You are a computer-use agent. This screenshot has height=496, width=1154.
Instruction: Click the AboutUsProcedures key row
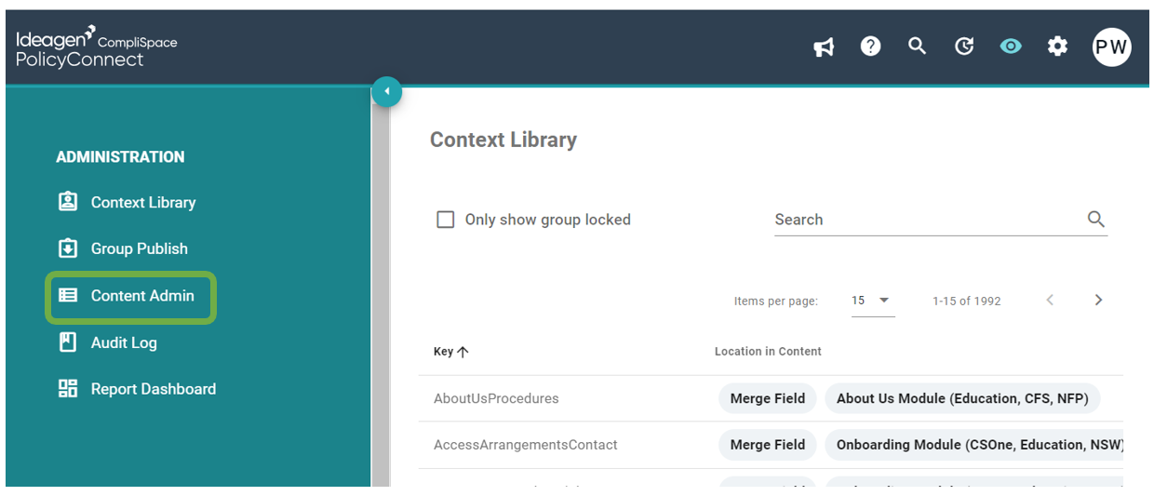pos(771,398)
